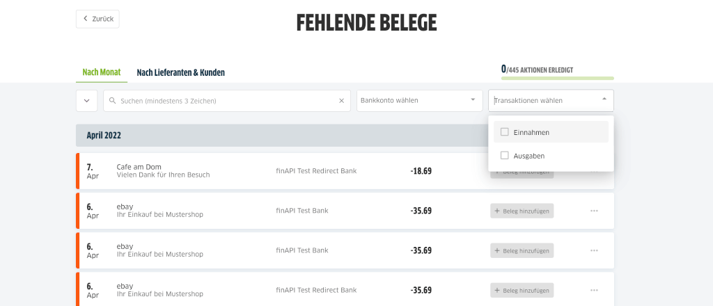Open three-dot menu for ebay finAPI Test Redirect Bank

[594, 290]
